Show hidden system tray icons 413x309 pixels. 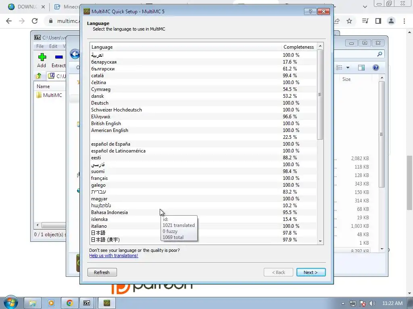tap(343, 303)
